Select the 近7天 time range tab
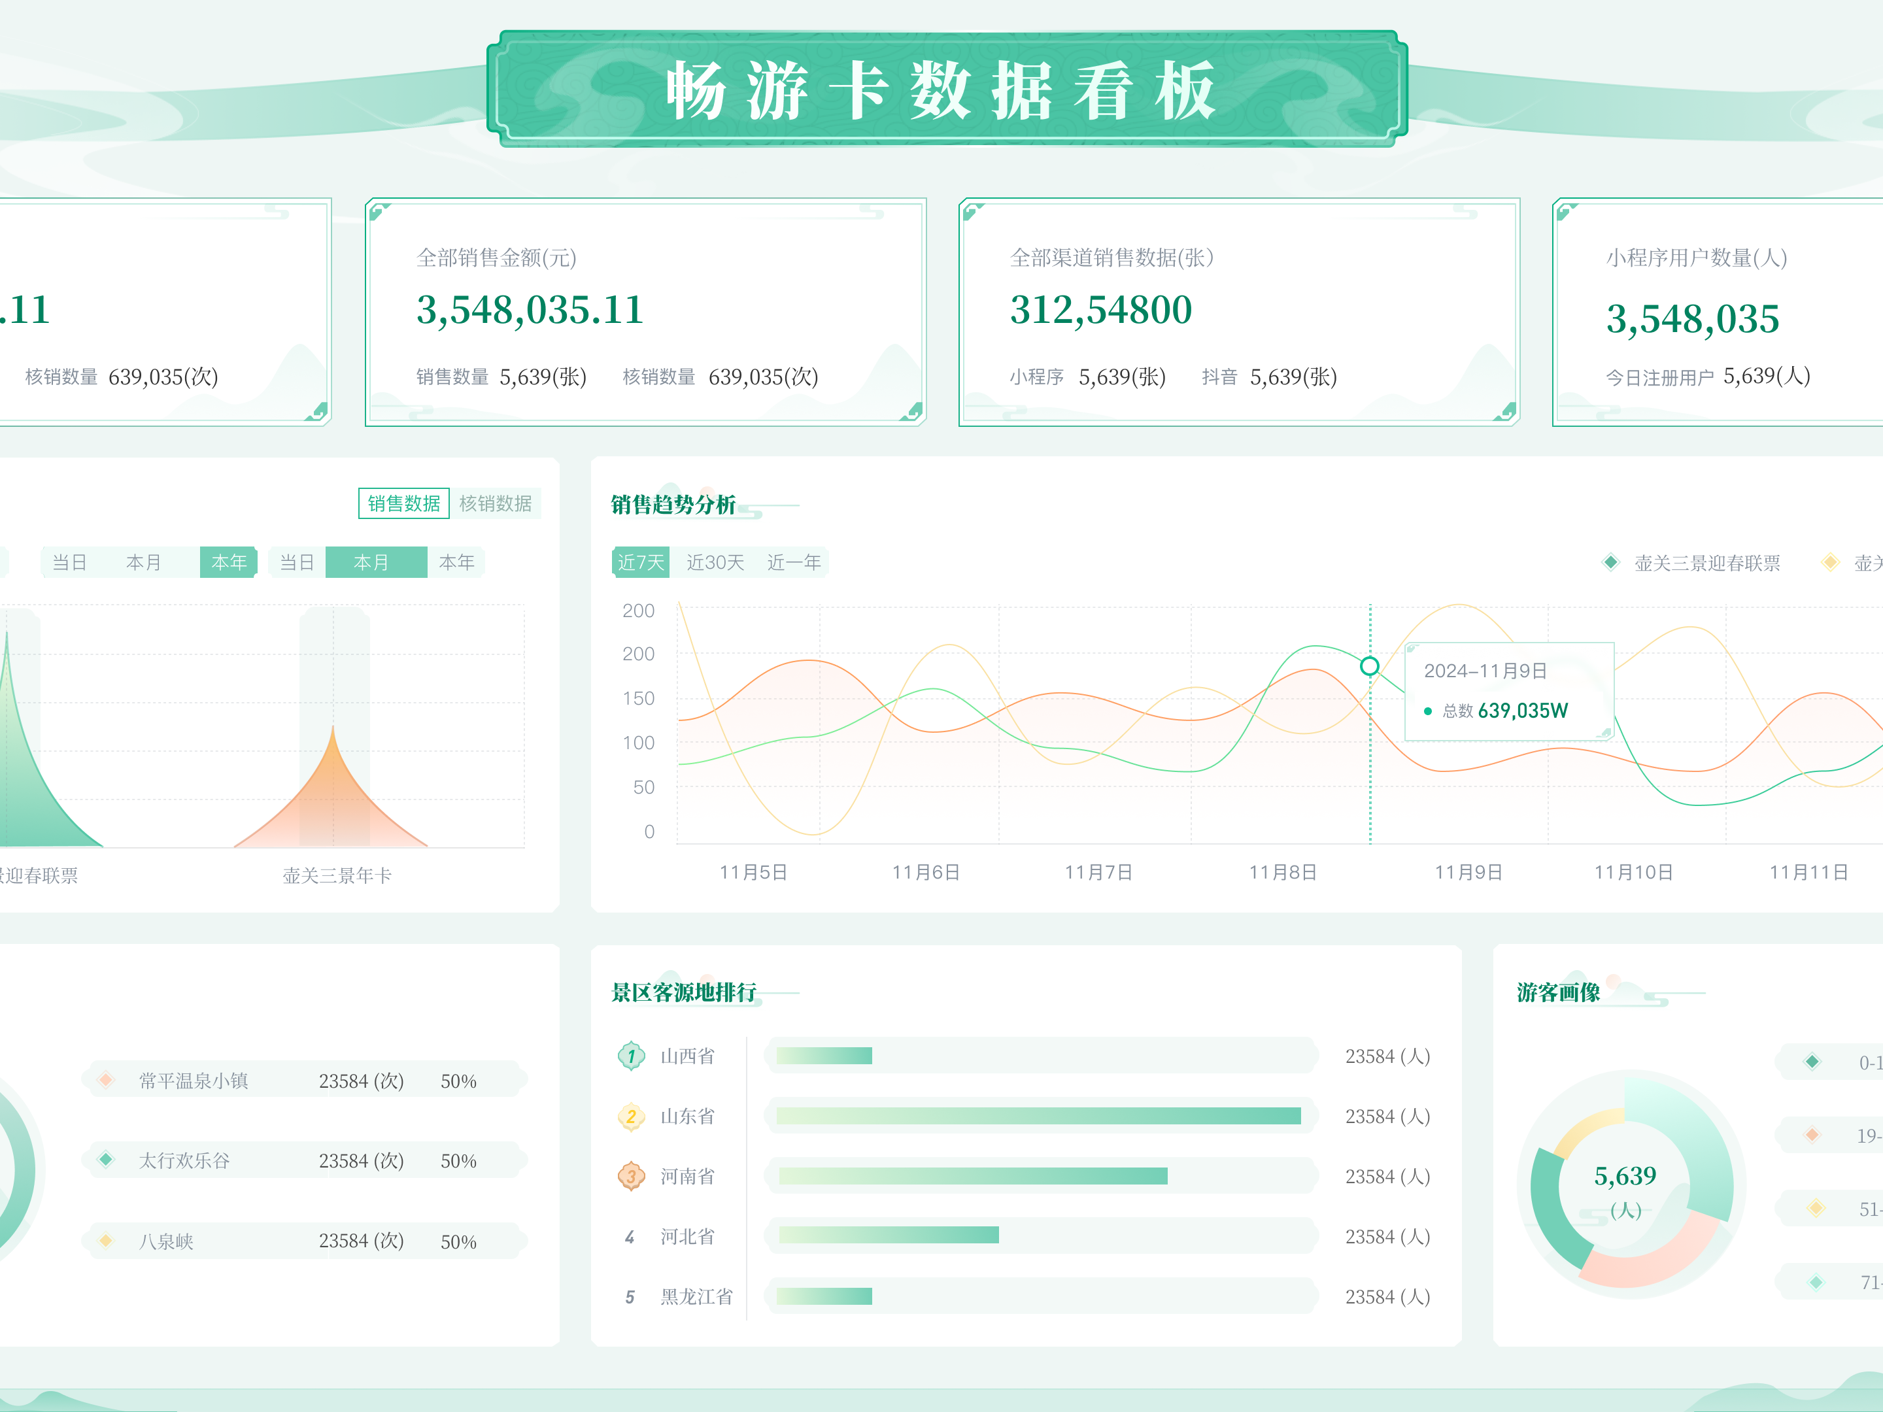 (x=640, y=562)
